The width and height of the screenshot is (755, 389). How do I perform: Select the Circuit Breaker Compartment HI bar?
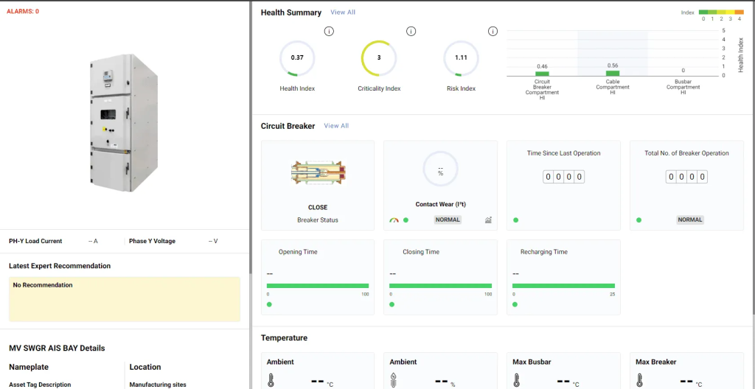[542, 74]
